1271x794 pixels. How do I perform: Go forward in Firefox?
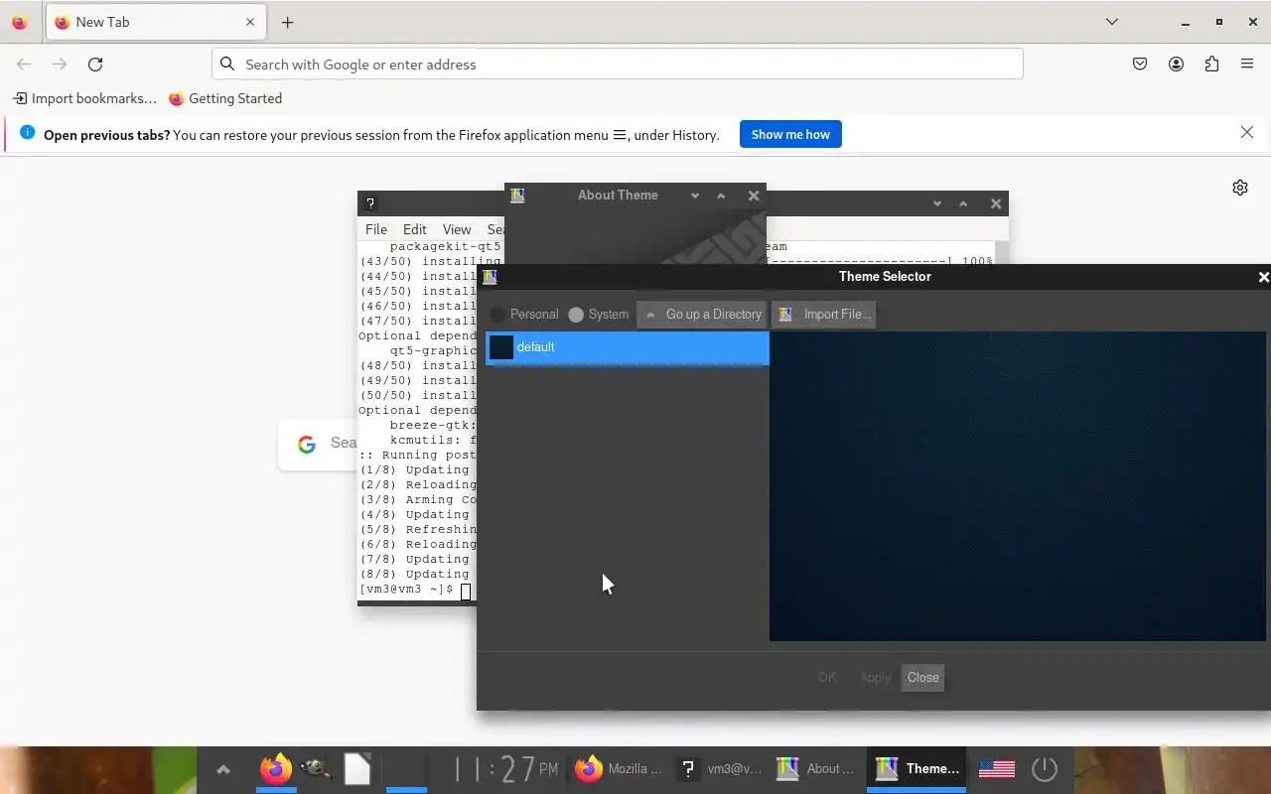(60, 65)
